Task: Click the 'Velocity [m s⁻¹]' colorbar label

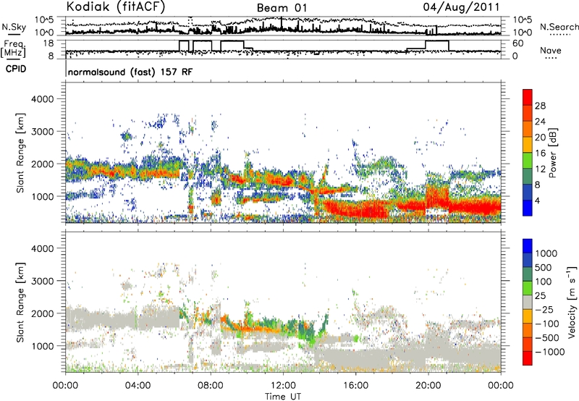Action: [572, 302]
